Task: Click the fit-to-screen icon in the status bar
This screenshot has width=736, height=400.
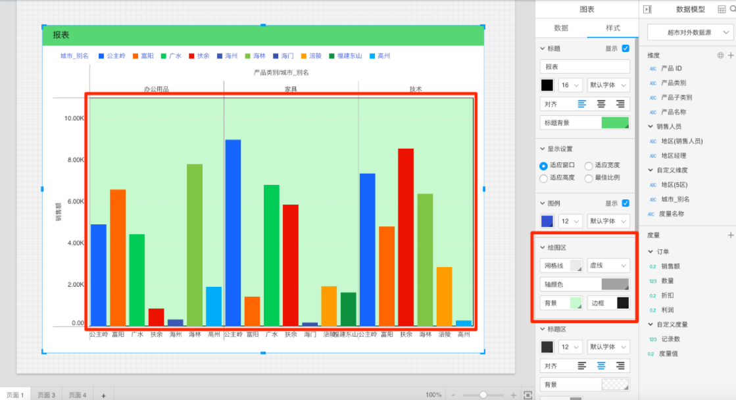Action: point(527,395)
